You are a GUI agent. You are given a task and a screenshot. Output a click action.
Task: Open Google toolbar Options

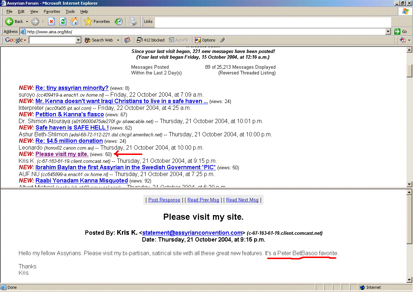(205, 40)
